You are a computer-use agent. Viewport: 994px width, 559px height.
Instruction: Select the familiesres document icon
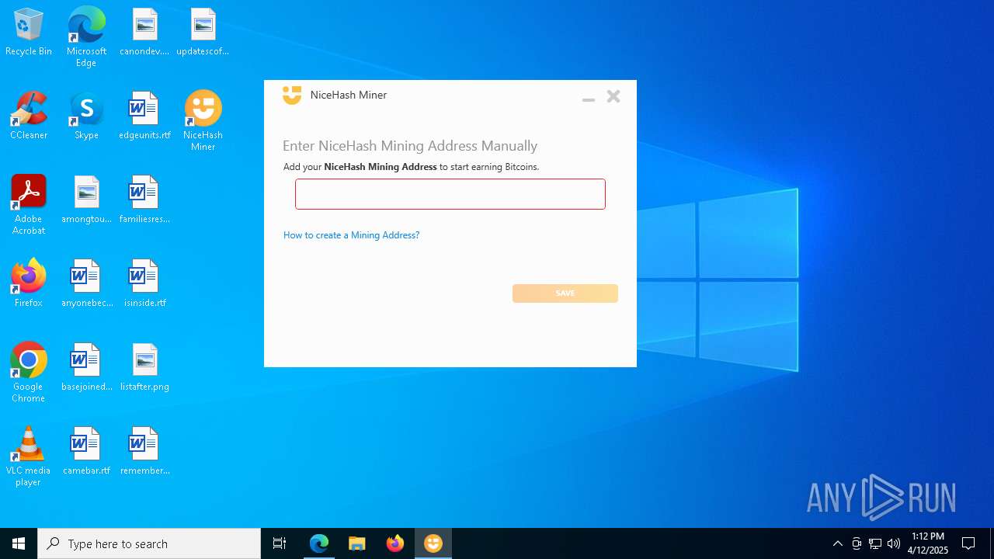click(x=144, y=200)
